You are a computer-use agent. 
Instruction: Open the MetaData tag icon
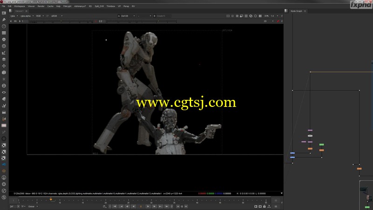click(x=4, y=99)
